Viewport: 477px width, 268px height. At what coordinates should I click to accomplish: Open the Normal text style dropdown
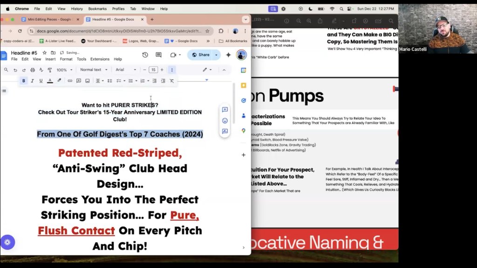click(x=94, y=70)
